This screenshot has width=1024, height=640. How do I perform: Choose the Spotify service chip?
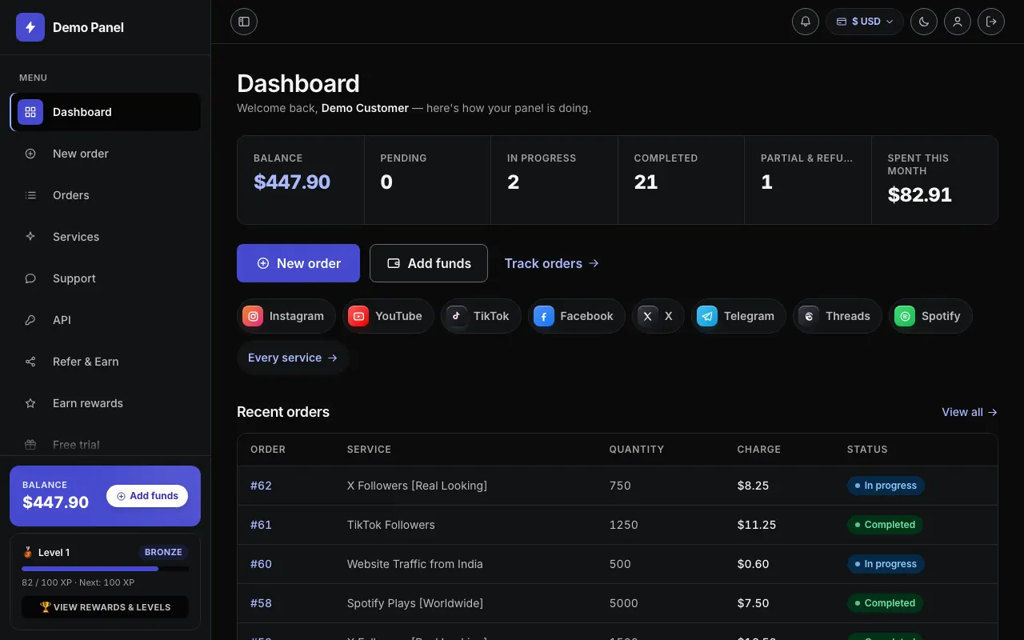pos(930,316)
